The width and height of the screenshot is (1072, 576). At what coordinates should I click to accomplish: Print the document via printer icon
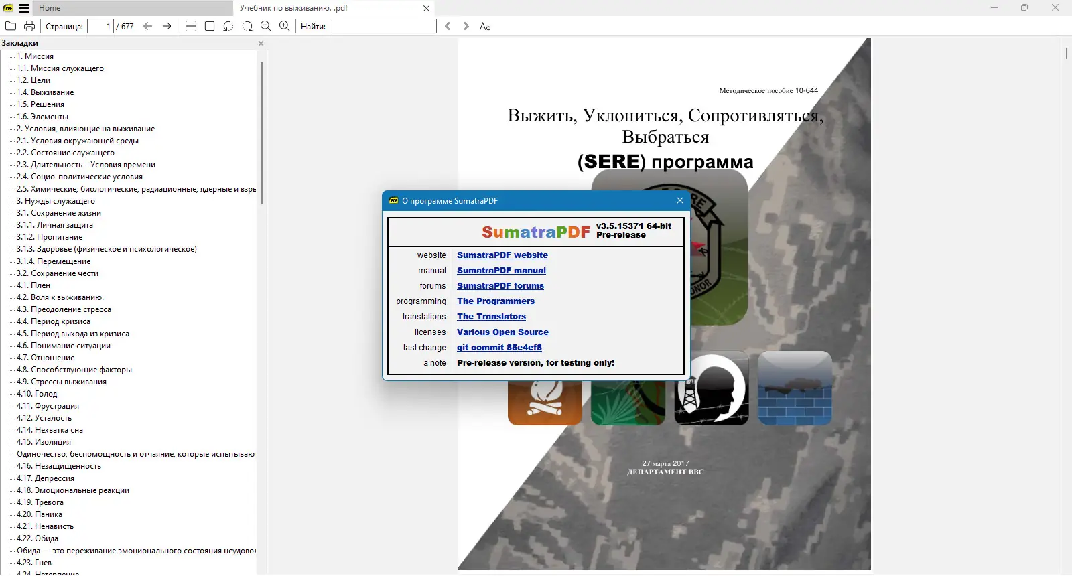[29, 26]
